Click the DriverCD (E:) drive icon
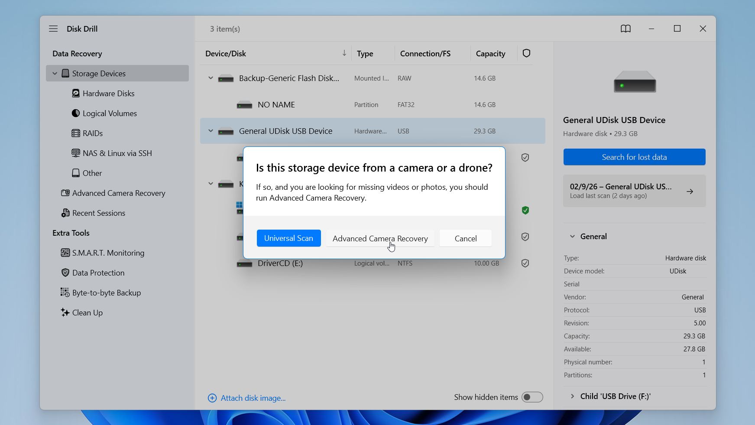Screen dimensions: 755x425 point(244,263)
